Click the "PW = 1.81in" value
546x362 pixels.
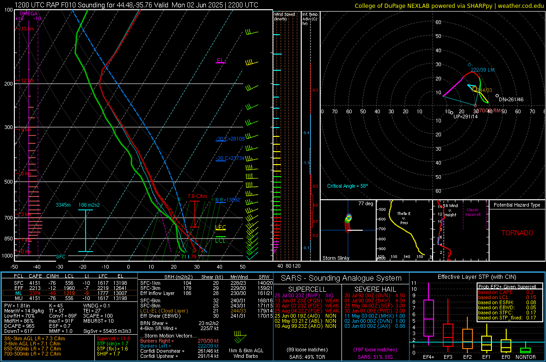17,306
